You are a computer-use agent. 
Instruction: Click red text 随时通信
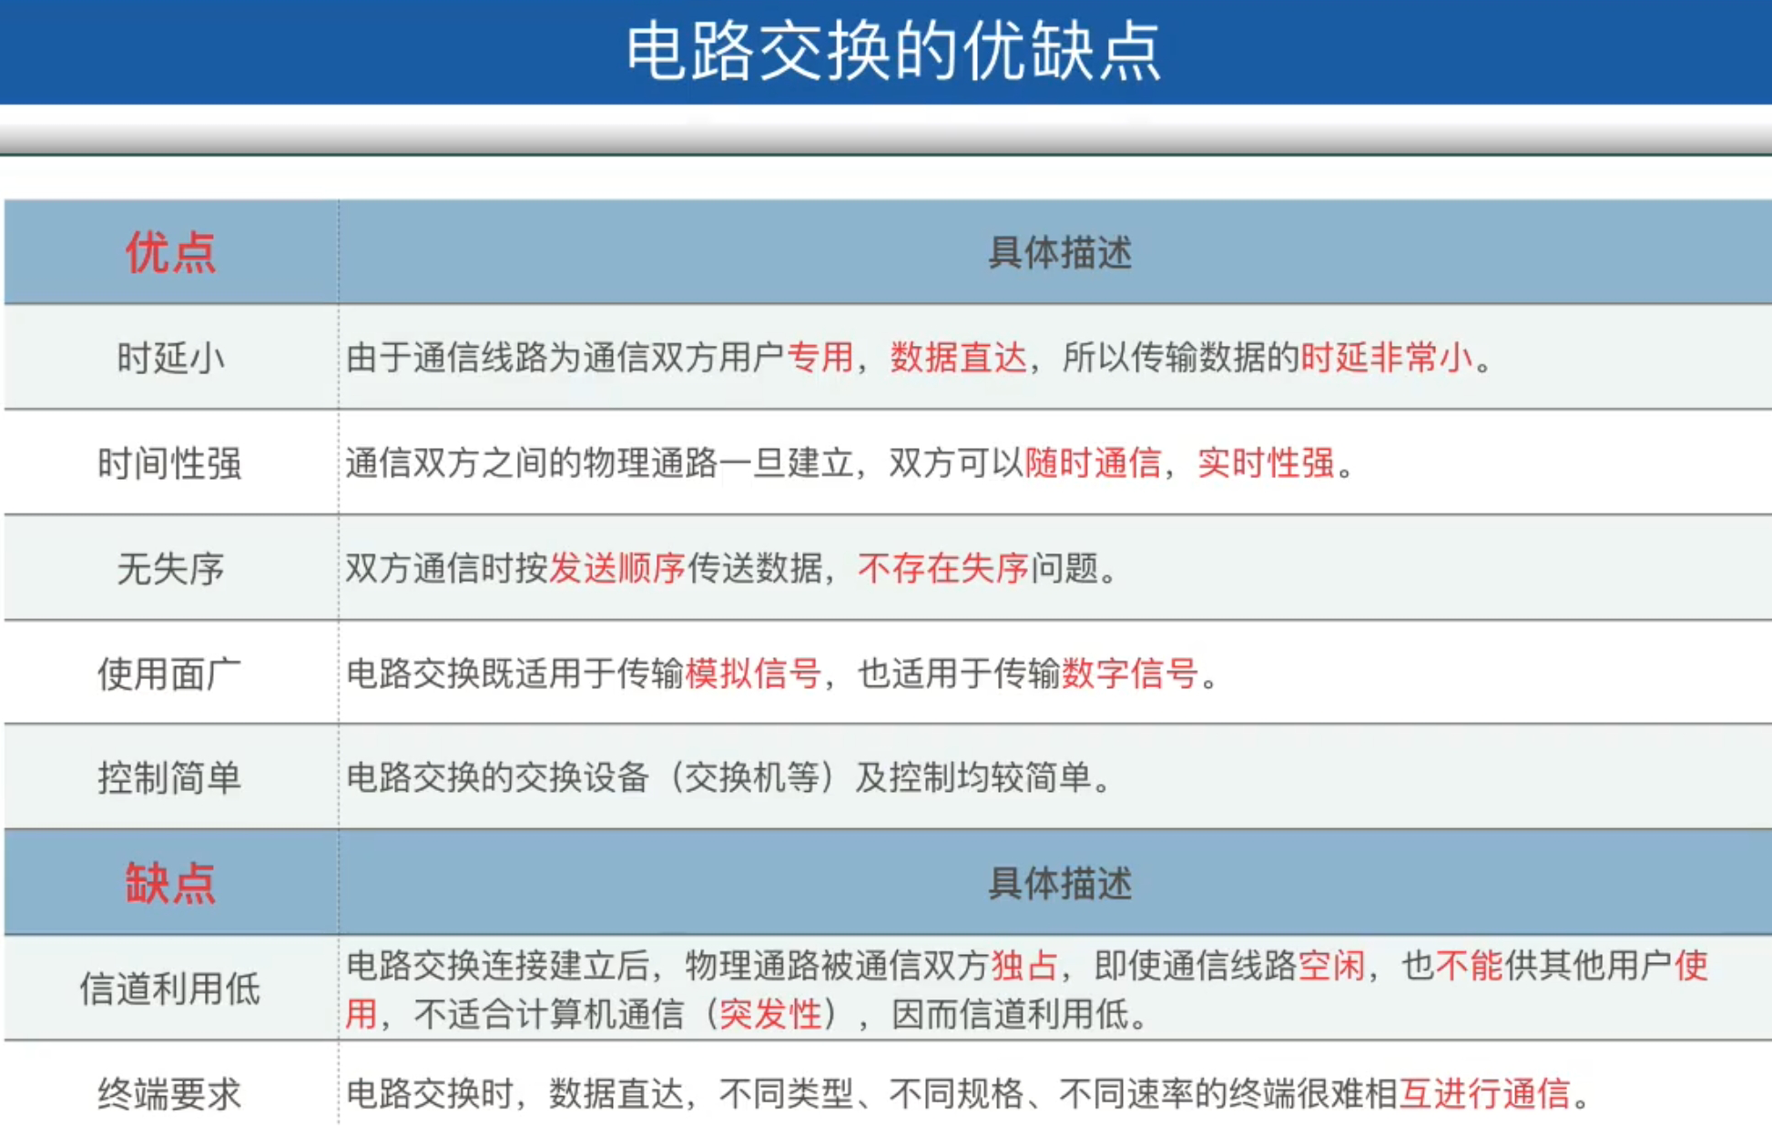coord(1093,462)
